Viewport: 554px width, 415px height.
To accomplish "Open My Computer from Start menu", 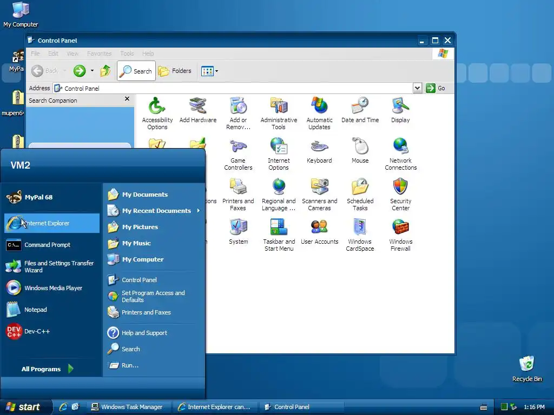I will tap(154, 259).
